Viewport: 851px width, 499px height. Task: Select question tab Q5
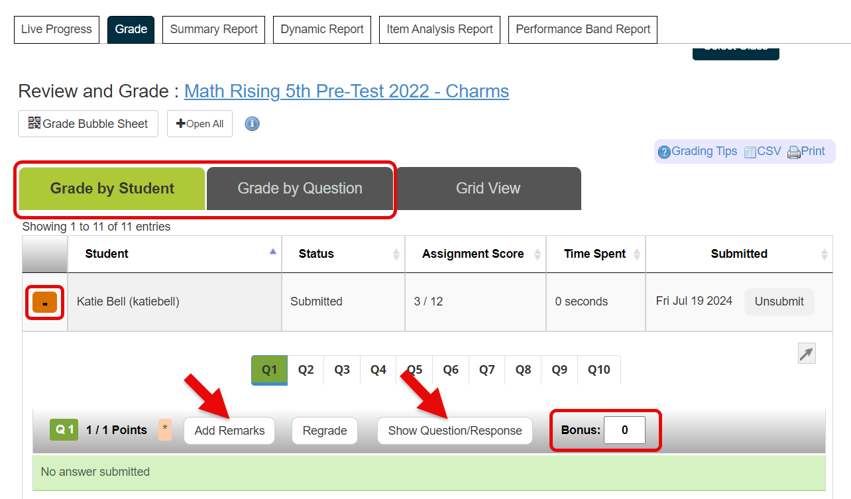click(x=415, y=370)
